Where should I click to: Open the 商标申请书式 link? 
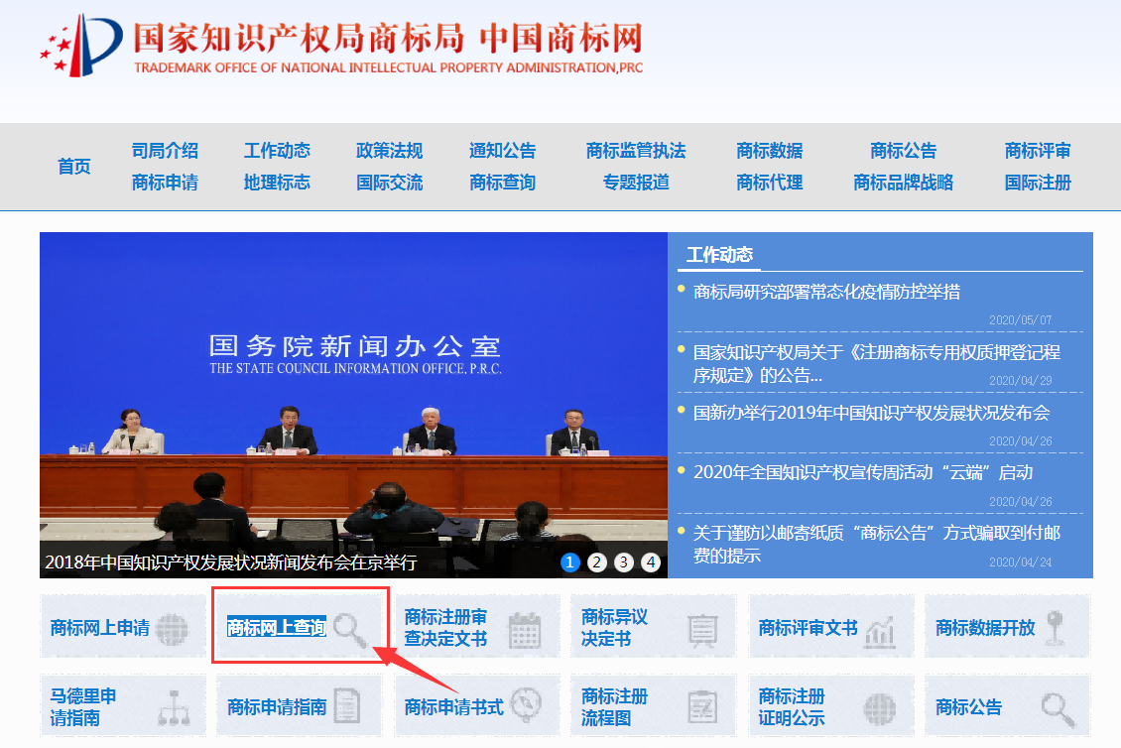454,707
